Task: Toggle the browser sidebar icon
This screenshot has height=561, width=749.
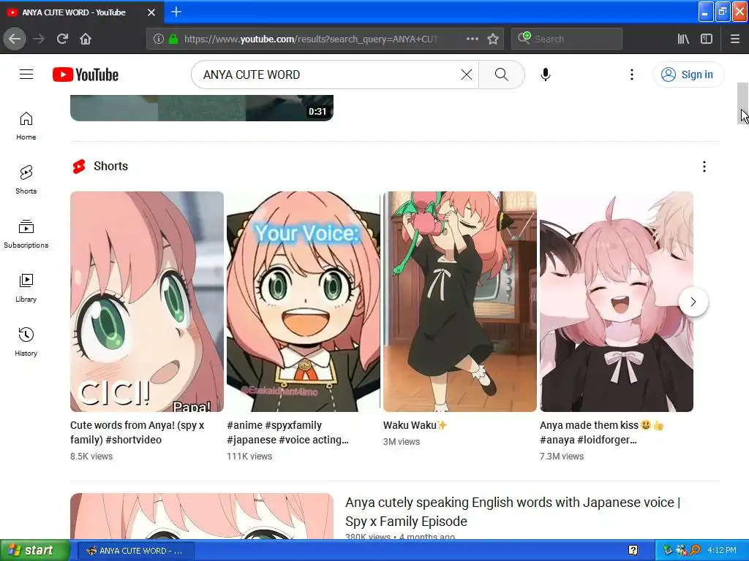Action: 707,39
